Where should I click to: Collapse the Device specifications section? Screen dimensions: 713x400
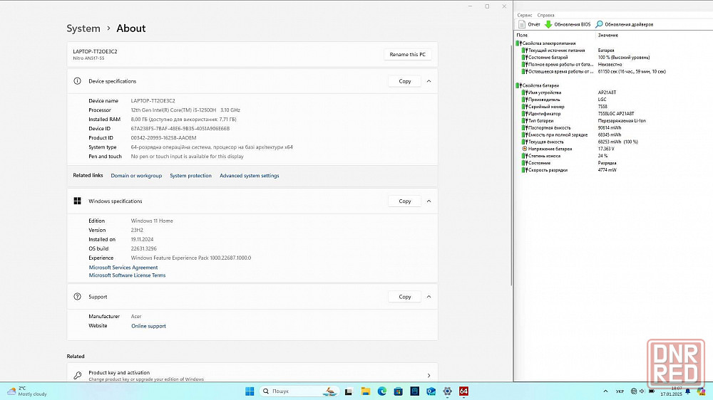click(429, 81)
